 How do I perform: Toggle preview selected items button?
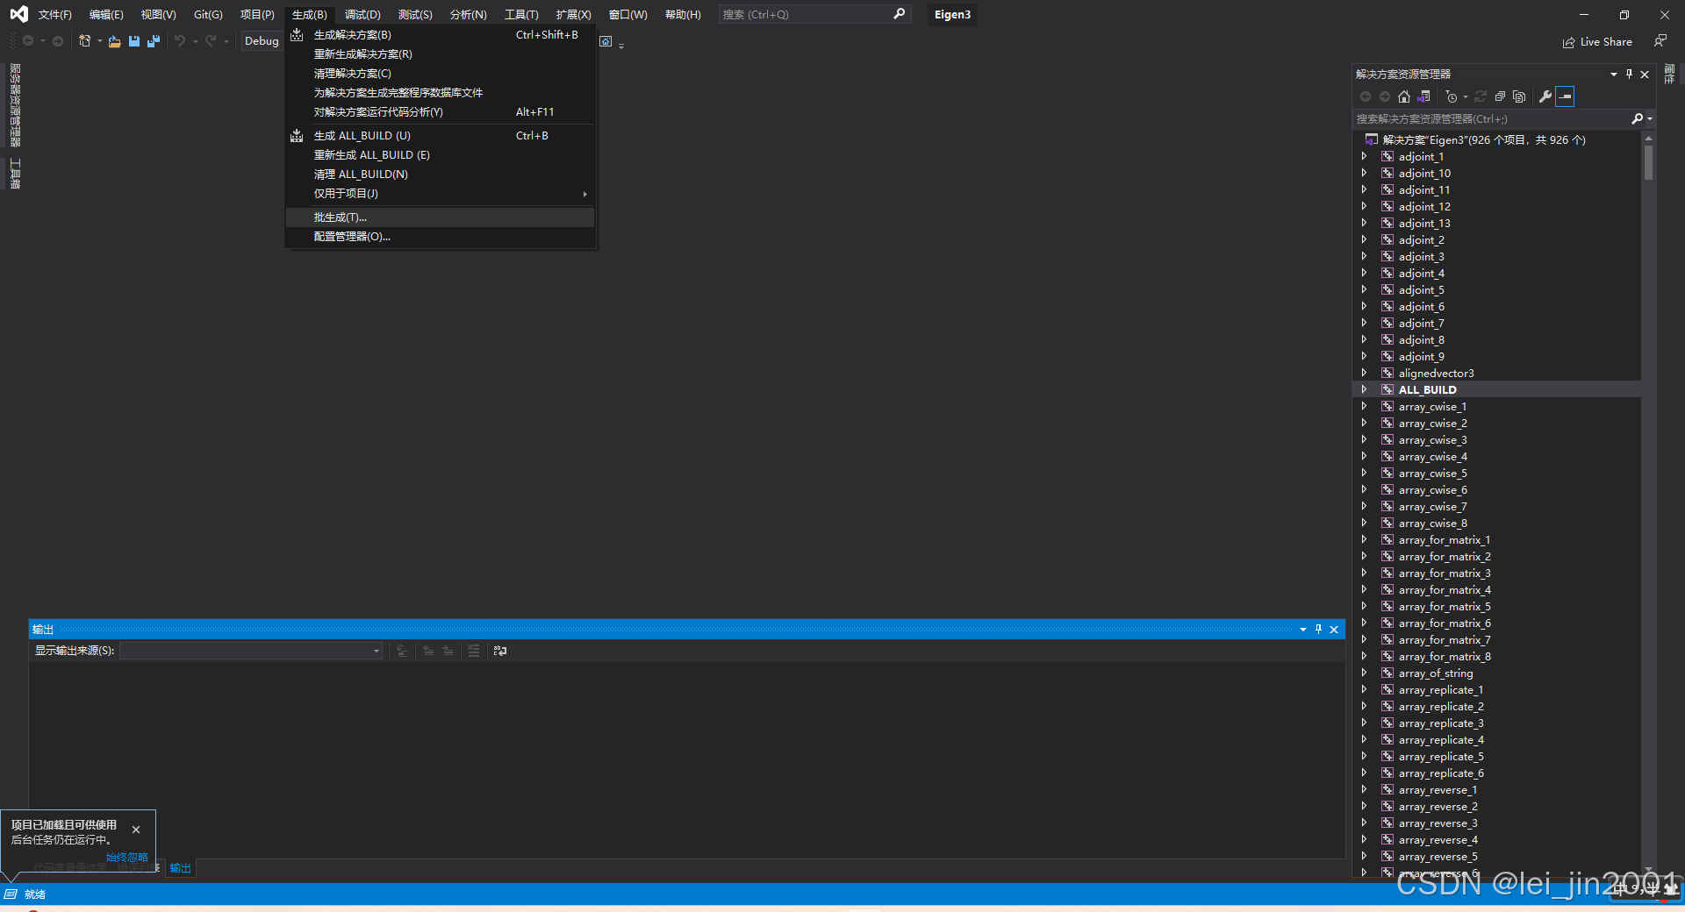pyautogui.click(x=1566, y=96)
